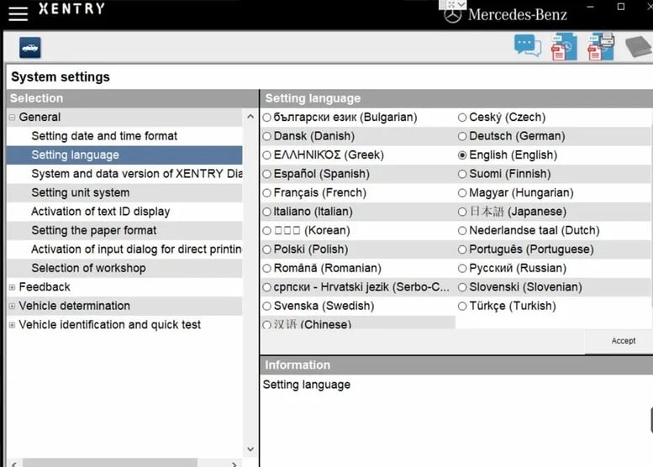Viewport: 653px width, 467px height.
Task: Select English (English) radio button
Action: click(462, 155)
